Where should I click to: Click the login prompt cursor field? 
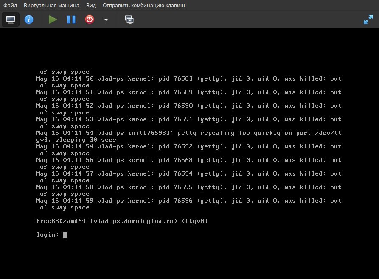(x=65, y=235)
